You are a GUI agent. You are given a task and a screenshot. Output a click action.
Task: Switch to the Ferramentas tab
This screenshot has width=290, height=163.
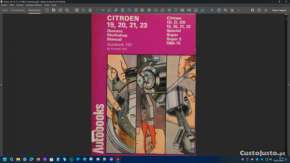[18, 10]
